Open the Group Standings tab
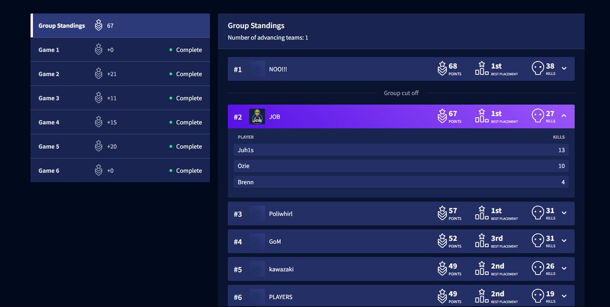610x307 pixels. point(120,25)
